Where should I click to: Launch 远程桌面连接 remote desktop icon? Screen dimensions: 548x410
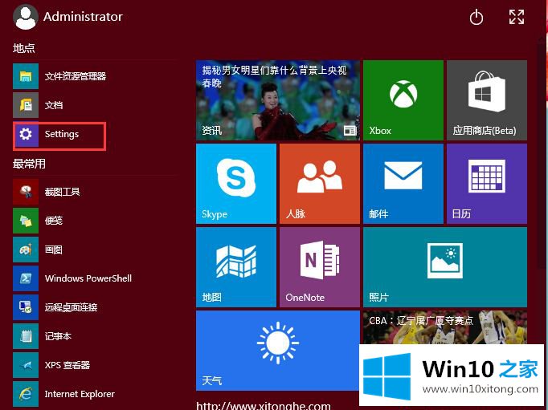point(26,307)
